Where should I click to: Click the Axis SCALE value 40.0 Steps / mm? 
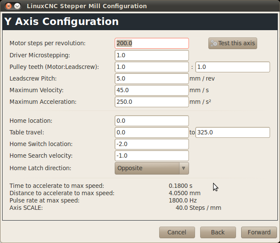[x=198, y=208]
